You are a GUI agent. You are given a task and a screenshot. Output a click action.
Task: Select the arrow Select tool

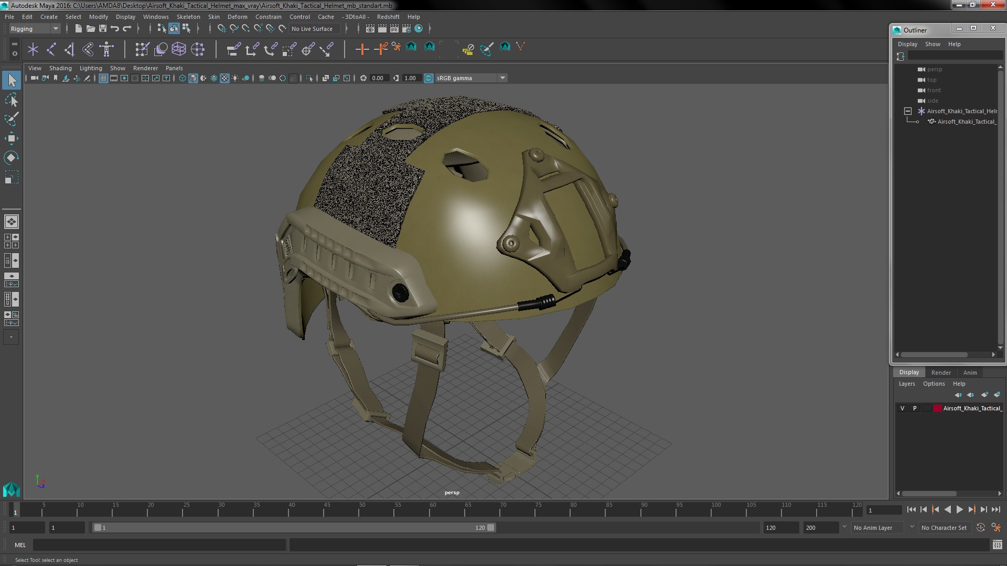pyautogui.click(x=12, y=80)
